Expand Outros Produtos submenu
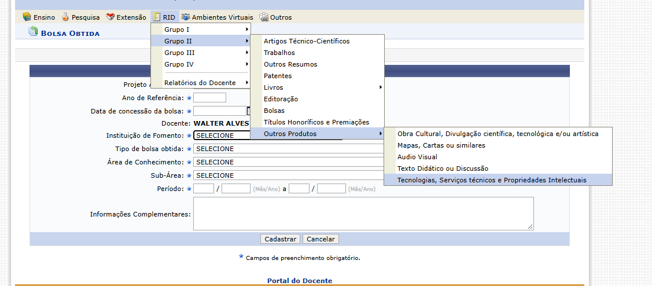The height and width of the screenshot is (286, 652). coord(317,134)
